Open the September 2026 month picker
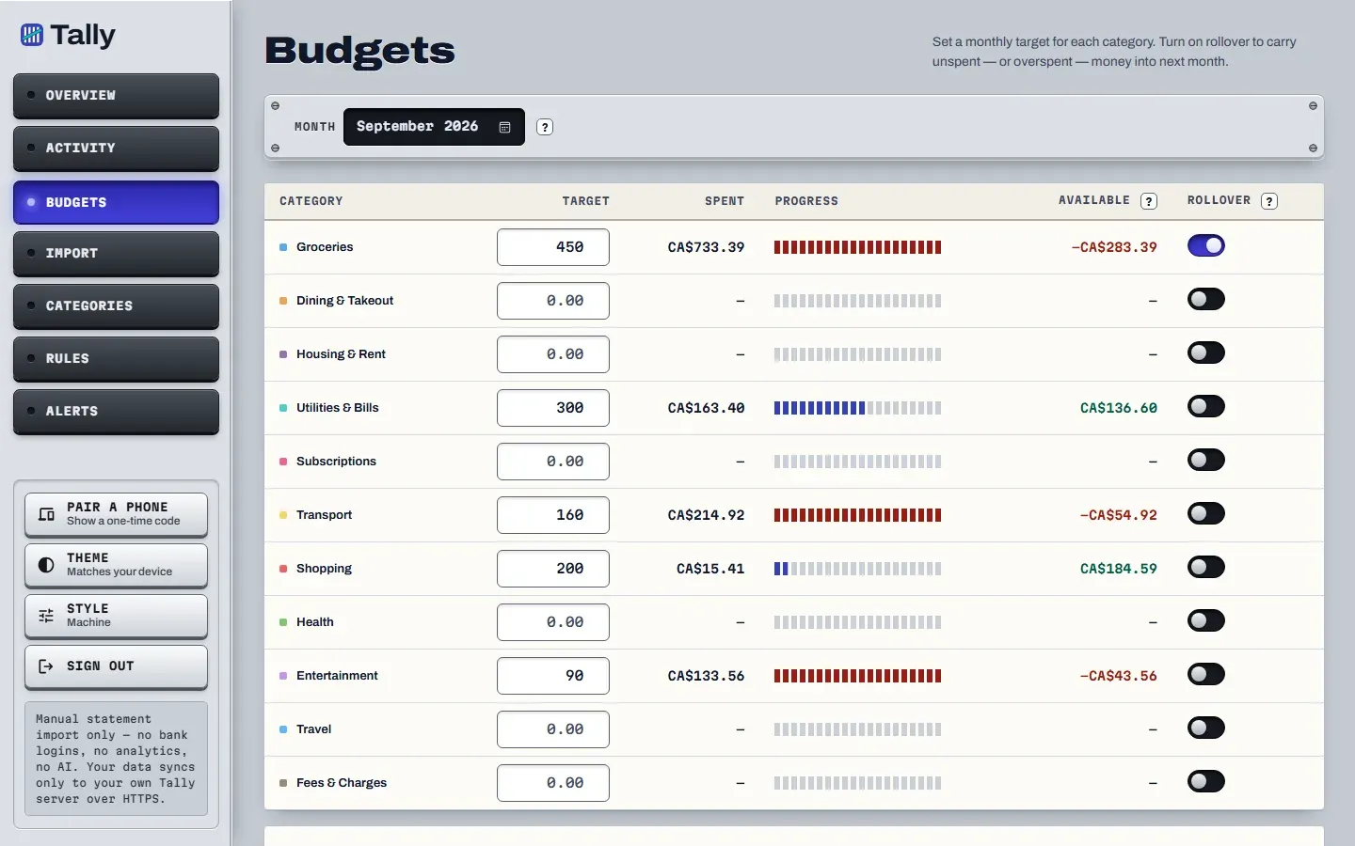 click(x=434, y=127)
